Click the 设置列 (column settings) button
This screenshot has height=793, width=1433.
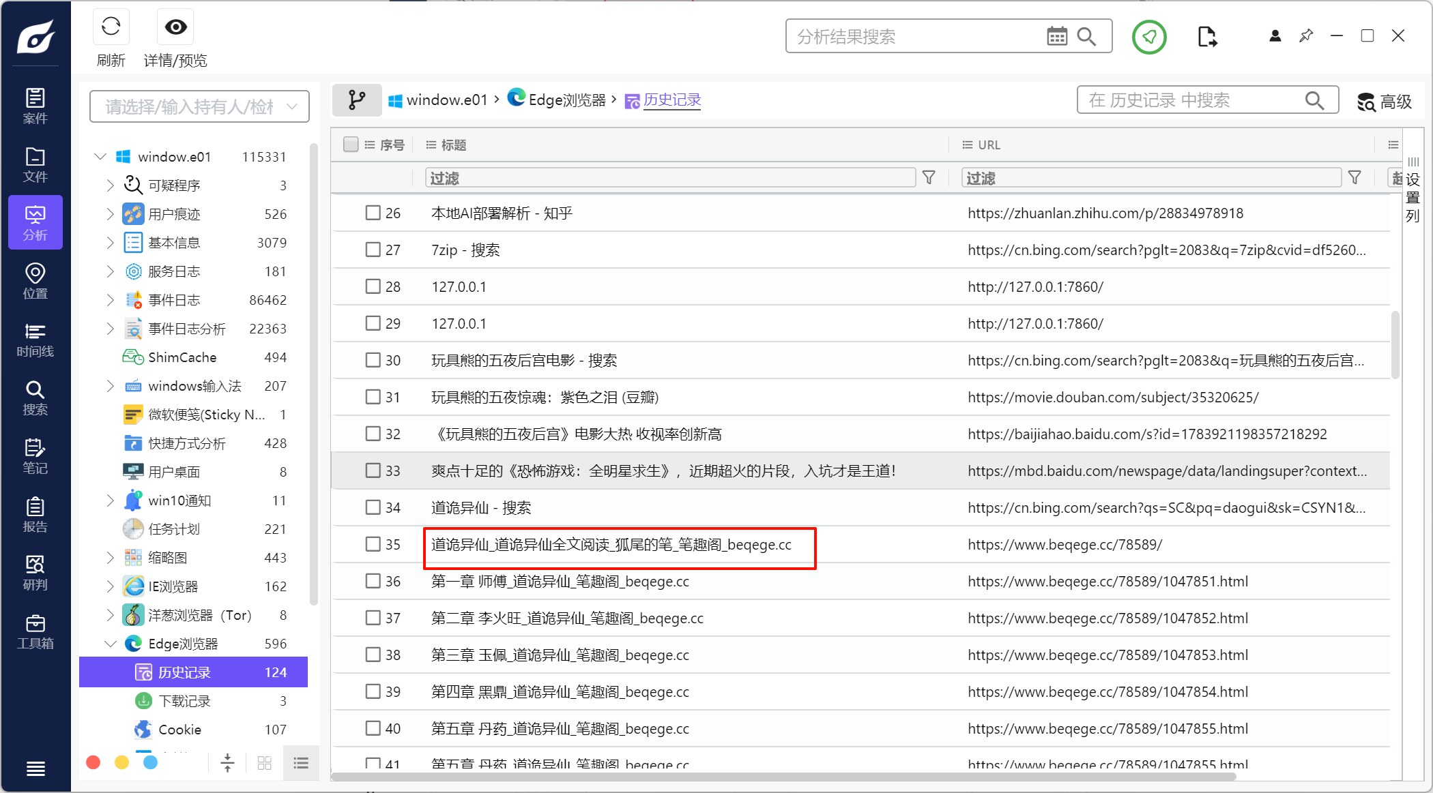(x=1413, y=190)
